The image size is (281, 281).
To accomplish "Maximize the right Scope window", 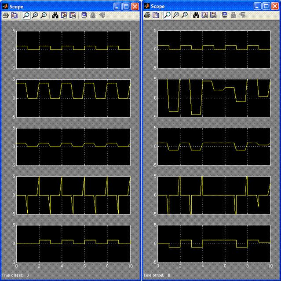I will pos(266,6).
